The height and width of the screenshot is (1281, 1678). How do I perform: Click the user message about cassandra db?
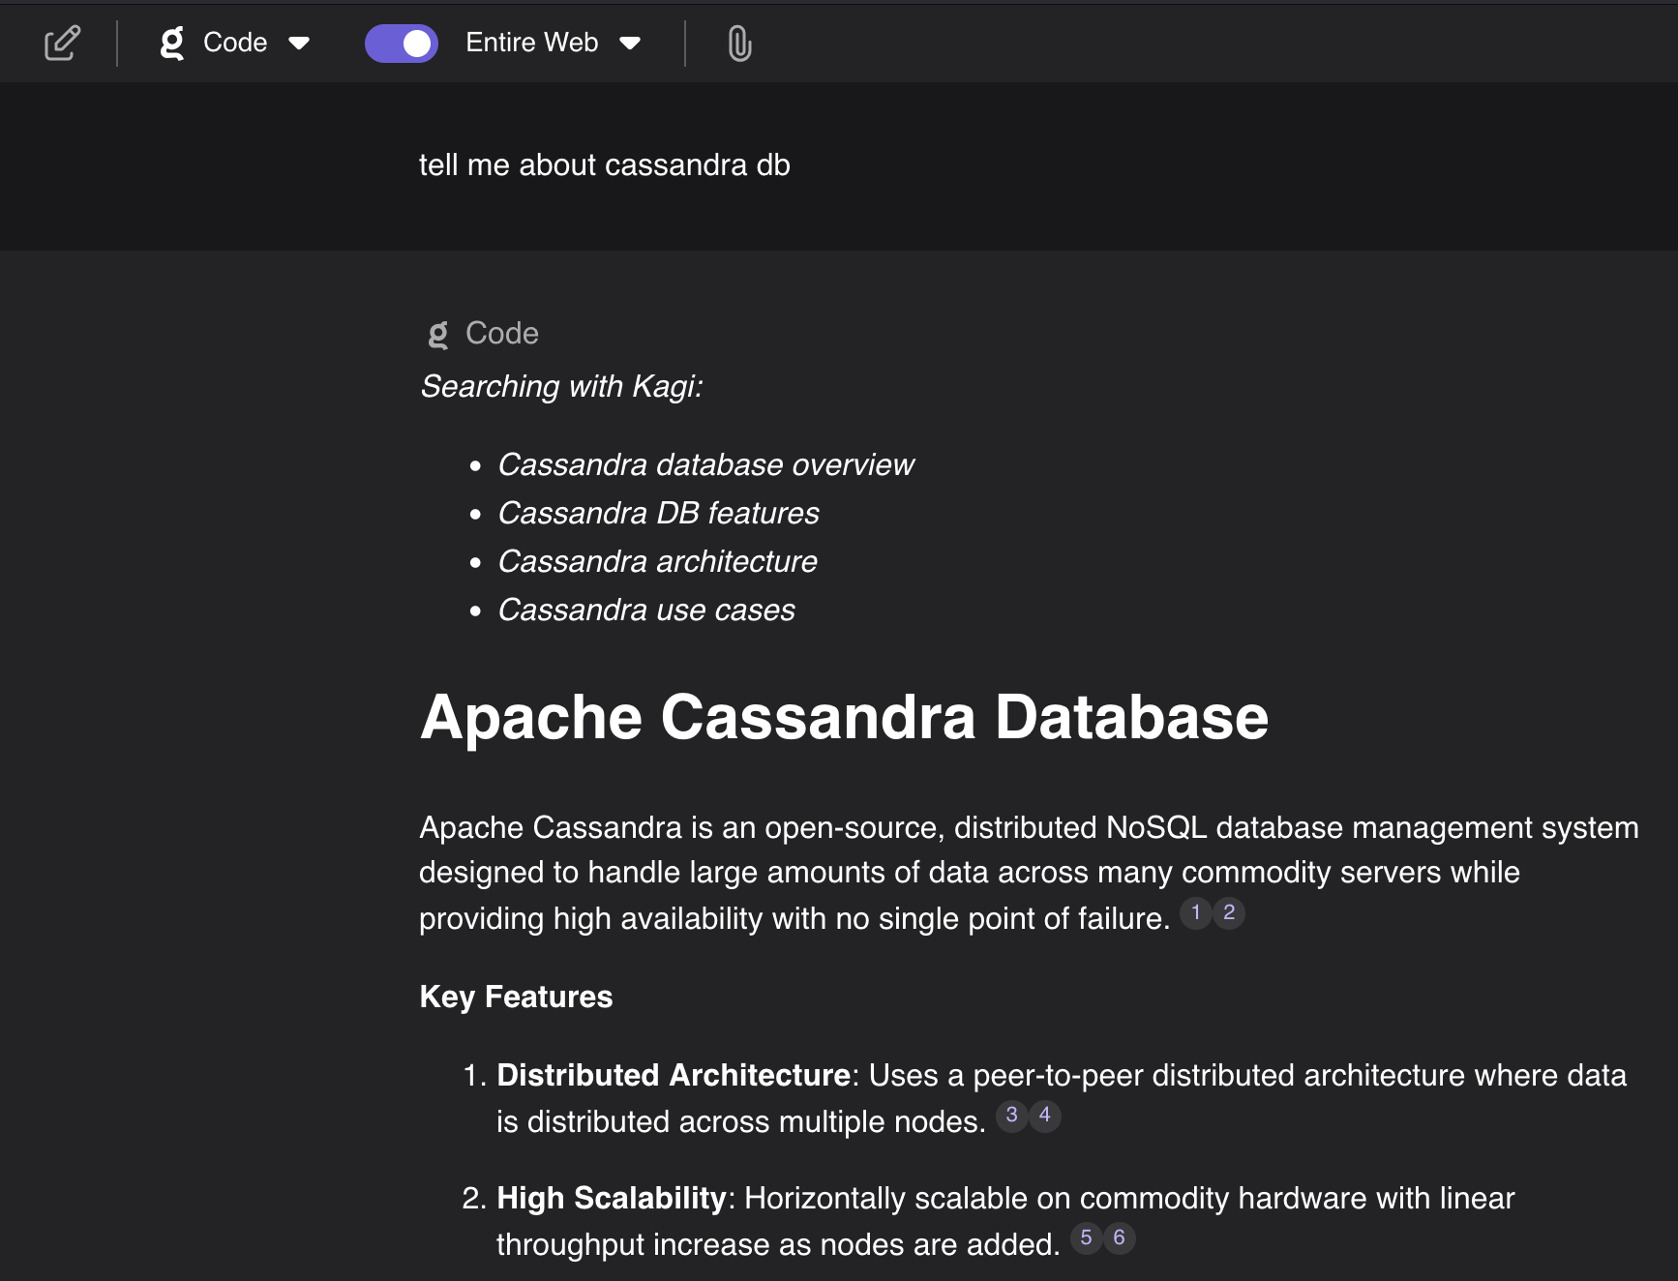click(604, 165)
